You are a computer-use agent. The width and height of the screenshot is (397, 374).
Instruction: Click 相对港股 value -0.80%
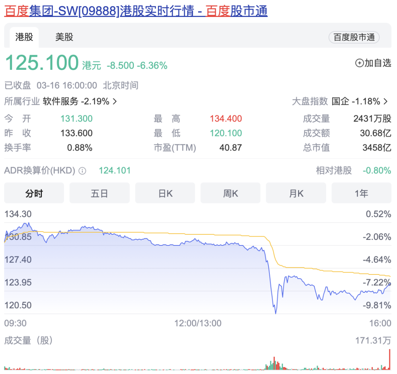pos(377,170)
